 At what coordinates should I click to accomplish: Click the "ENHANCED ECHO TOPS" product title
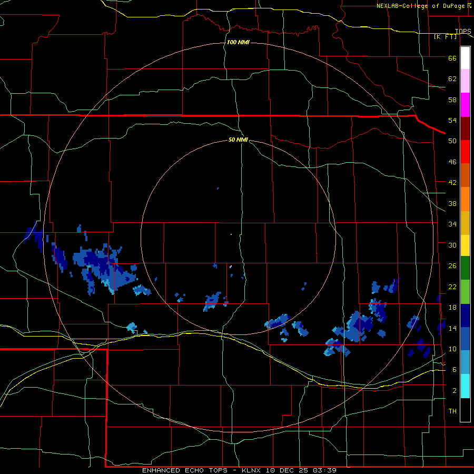[185, 470]
